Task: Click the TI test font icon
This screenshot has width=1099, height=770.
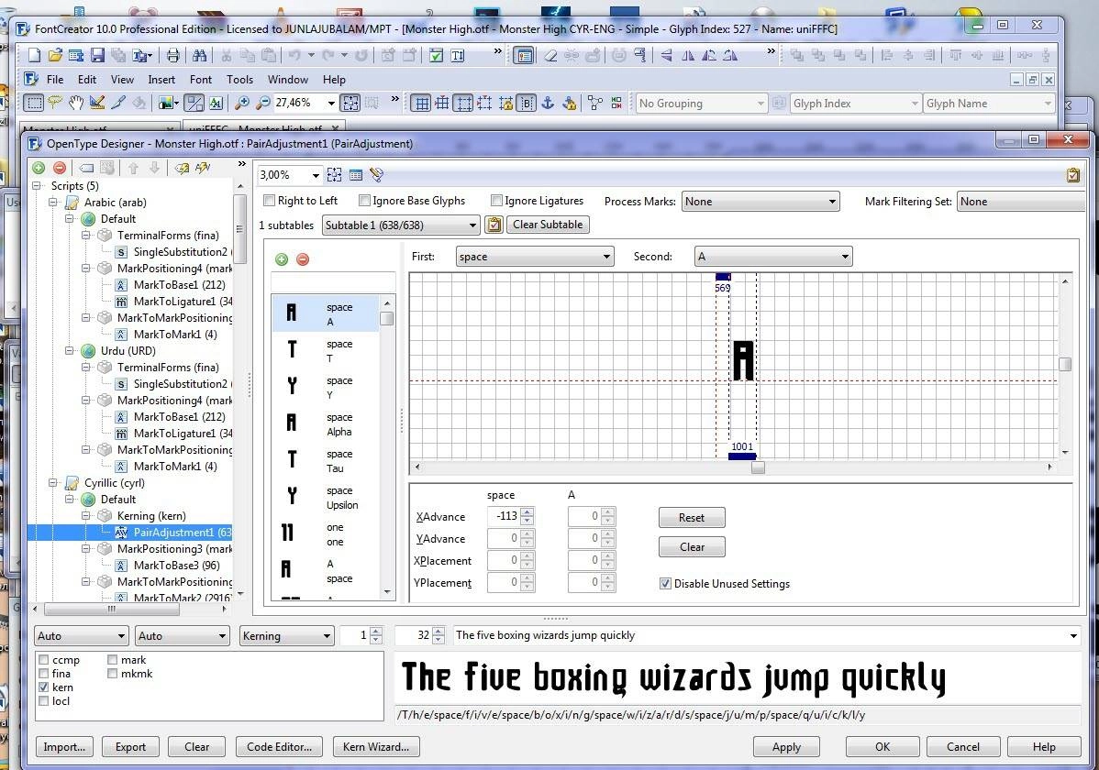Action: coord(458,55)
